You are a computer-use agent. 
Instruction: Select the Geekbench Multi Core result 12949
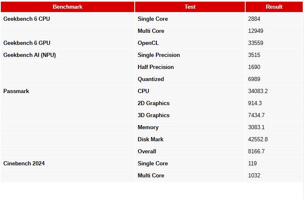255,31
